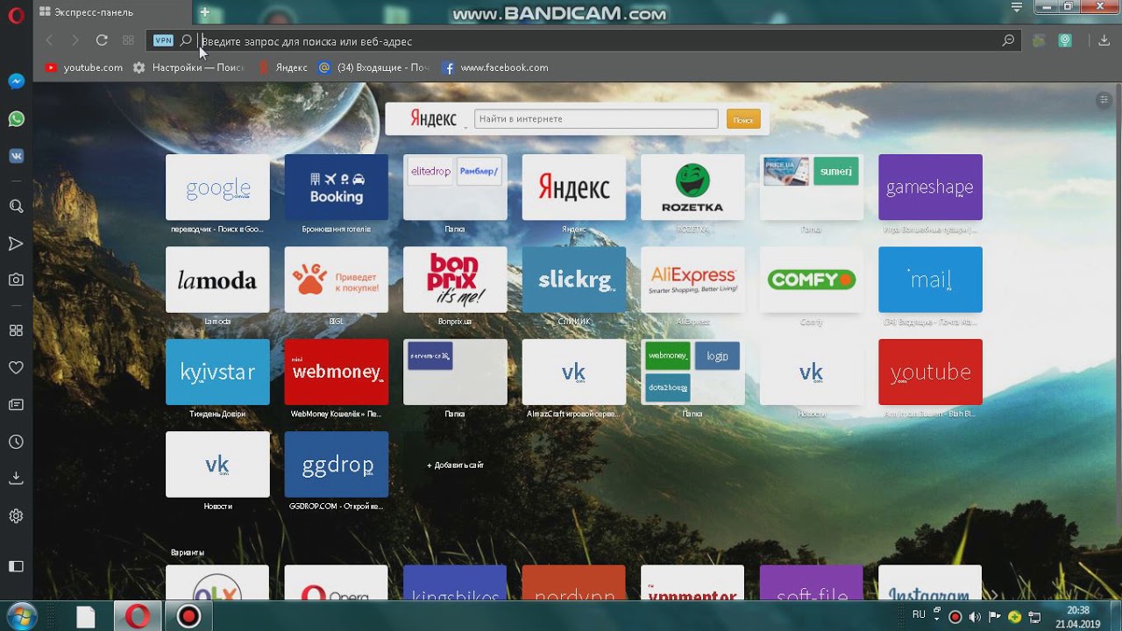Open youtube.com bookmark

(x=83, y=67)
